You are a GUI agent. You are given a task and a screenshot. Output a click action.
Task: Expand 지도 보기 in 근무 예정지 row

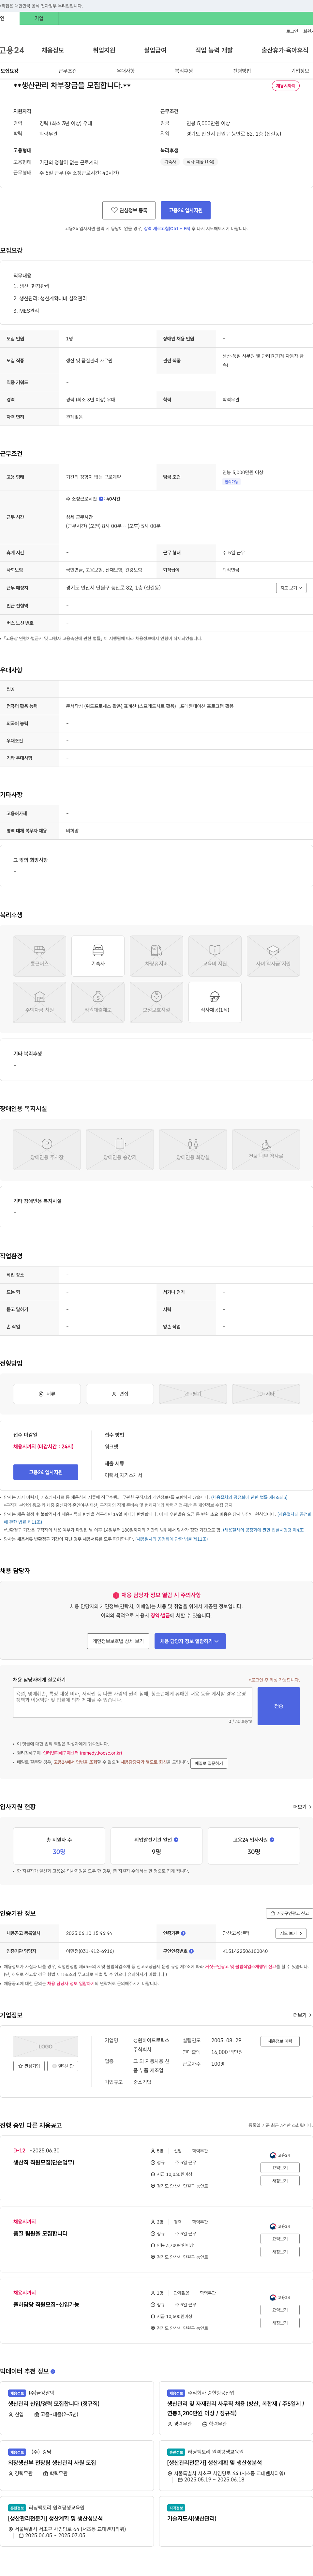pos(291,588)
